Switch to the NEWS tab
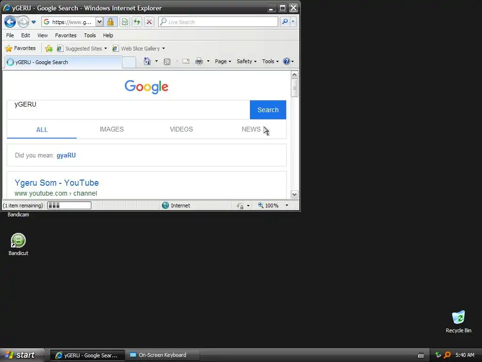Viewport: 482px width, 362px height. click(x=251, y=129)
